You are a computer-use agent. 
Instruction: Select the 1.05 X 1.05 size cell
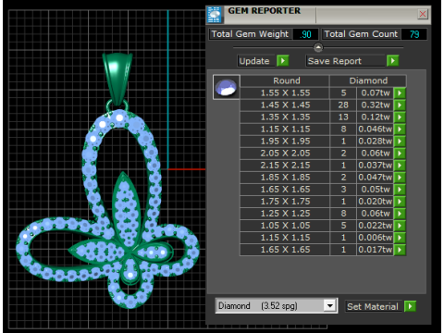pyautogui.click(x=285, y=225)
